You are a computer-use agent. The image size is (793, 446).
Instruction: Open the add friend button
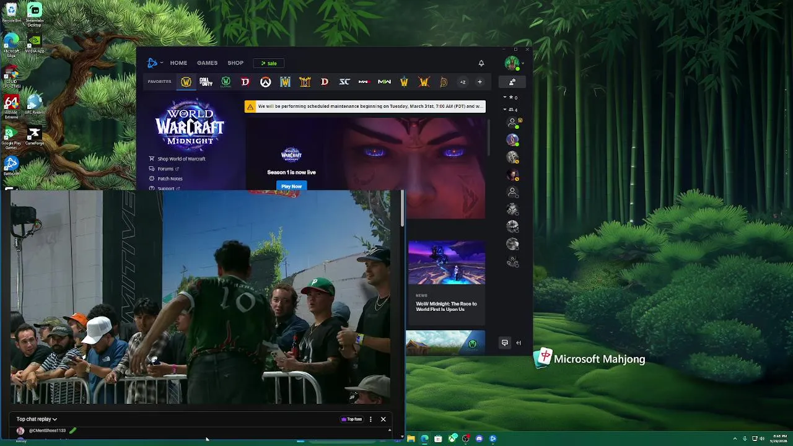click(512, 82)
